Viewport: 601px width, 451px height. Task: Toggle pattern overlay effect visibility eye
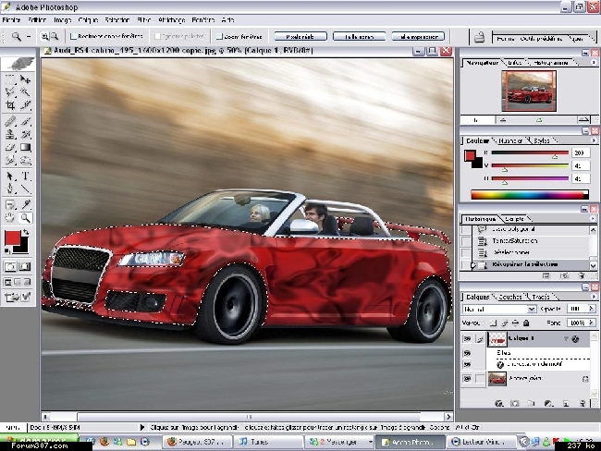[x=467, y=364]
